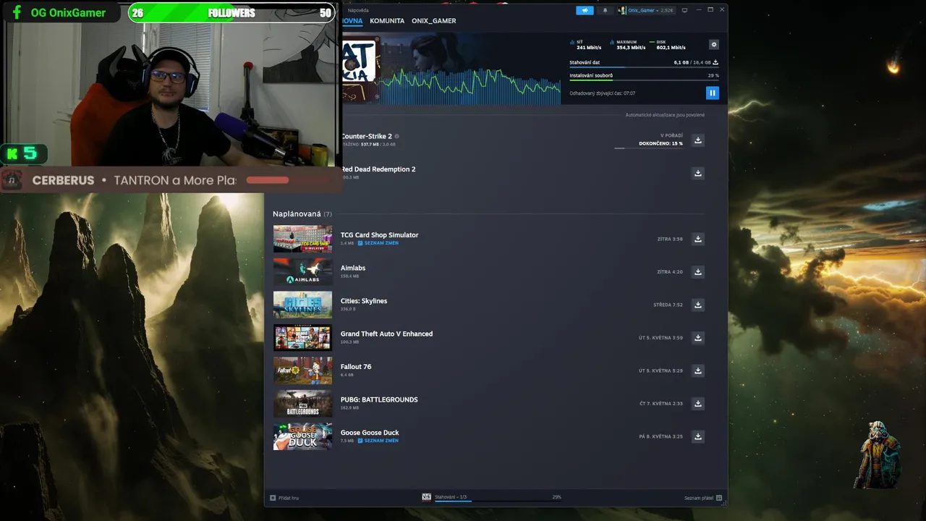The width and height of the screenshot is (926, 521).
Task: Click DOKONČENO: 15 % status text
Action: click(x=660, y=143)
